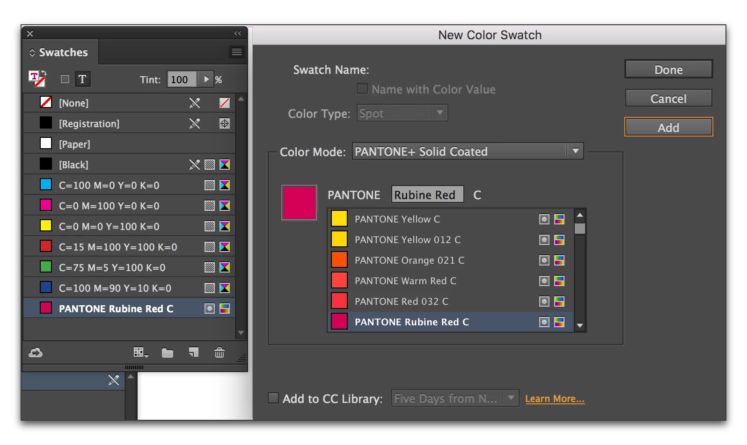
Task: Expand the Swatches tab collapse arrows
Action: point(32,52)
